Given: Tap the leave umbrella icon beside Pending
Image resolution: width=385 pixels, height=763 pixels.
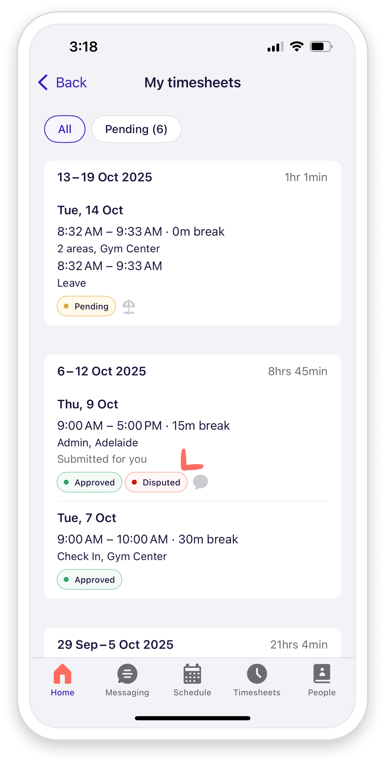Looking at the screenshot, I should point(129,306).
